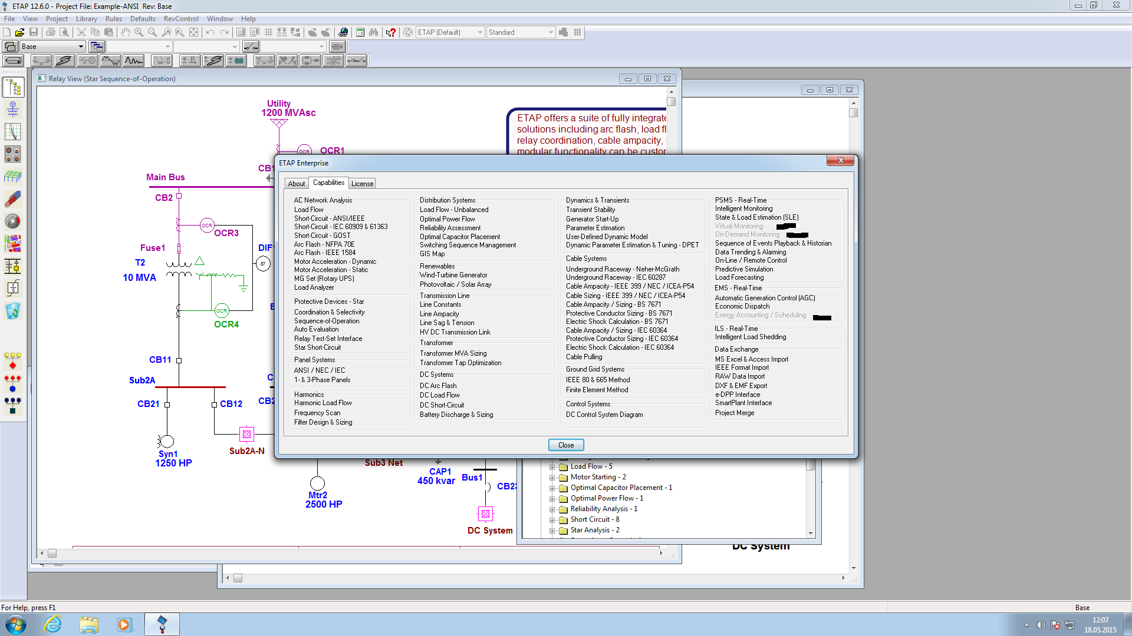This screenshot has height=636, width=1132.
Task: Expand the Optimal Capacitor Placement - 1 node
Action: 552,488
